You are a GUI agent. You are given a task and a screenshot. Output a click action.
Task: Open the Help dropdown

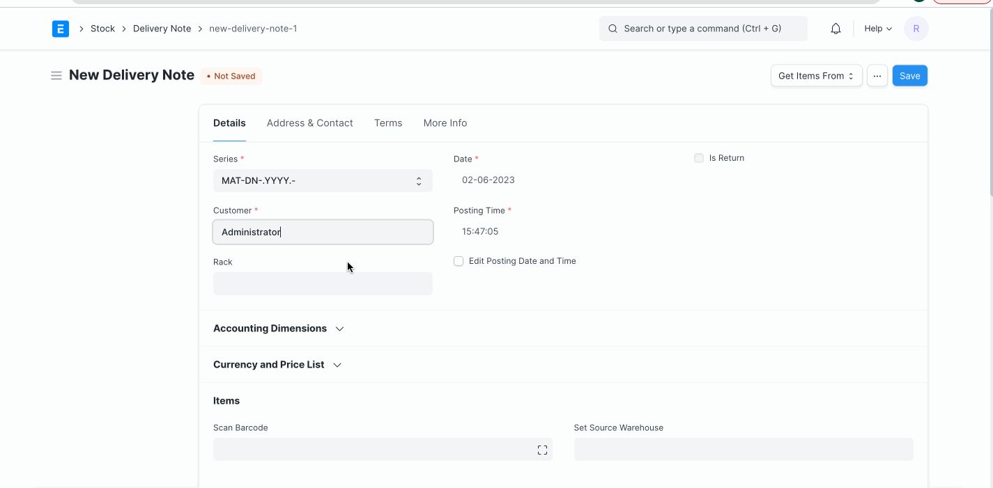click(x=877, y=29)
